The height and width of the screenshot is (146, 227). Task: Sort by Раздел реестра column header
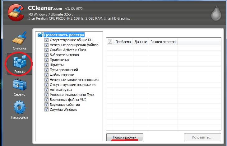(x=163, y=42)
